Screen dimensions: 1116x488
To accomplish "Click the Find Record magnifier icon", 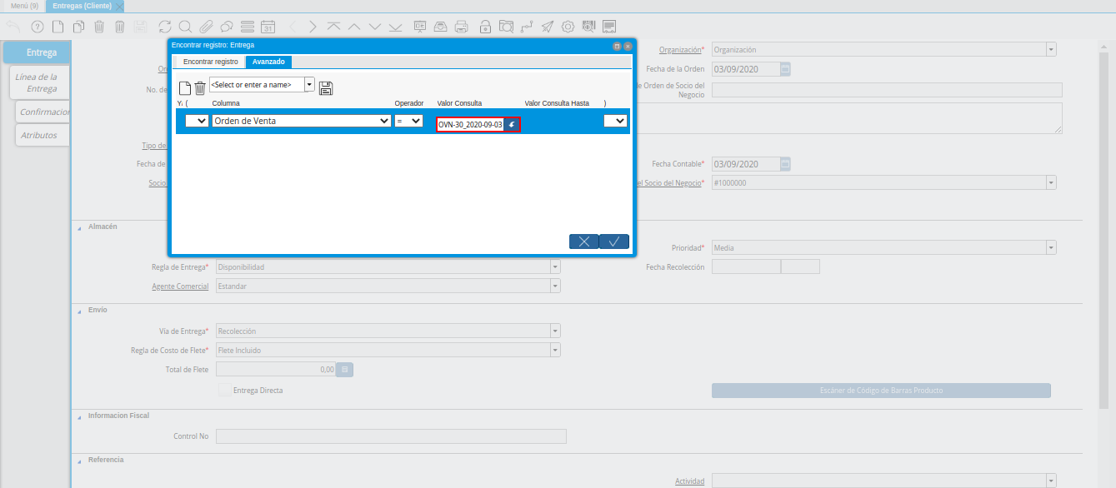I will coord(185,27).
